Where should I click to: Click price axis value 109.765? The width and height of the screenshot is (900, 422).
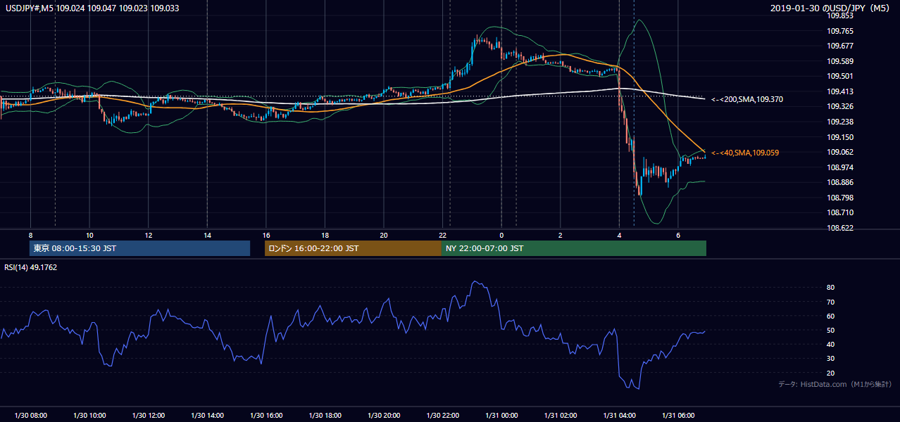coord(839,31)
